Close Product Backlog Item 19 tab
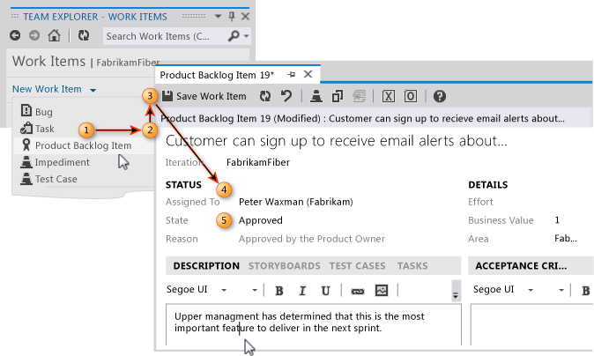Viewport: 594px width, 356px height. point(308,74)
